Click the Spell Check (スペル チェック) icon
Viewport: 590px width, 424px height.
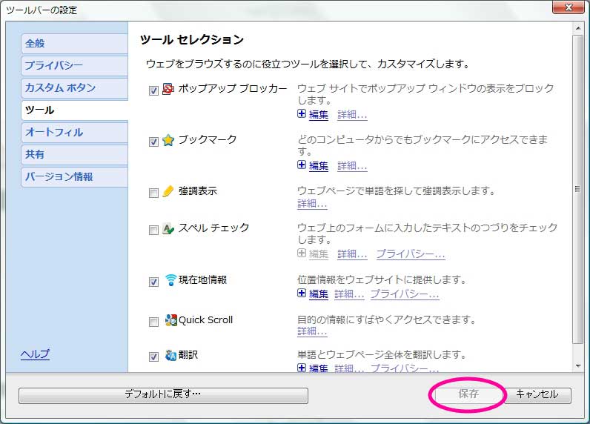click(x=168, y=229)
